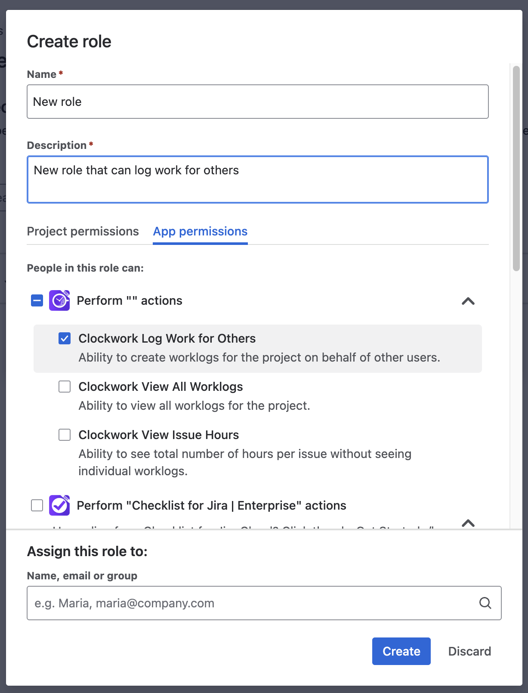The width and height of the screenshot is (528, 693).
Task: Collapse the Checklist for Jira Enterprise section
Action: [x=468, y=523]
